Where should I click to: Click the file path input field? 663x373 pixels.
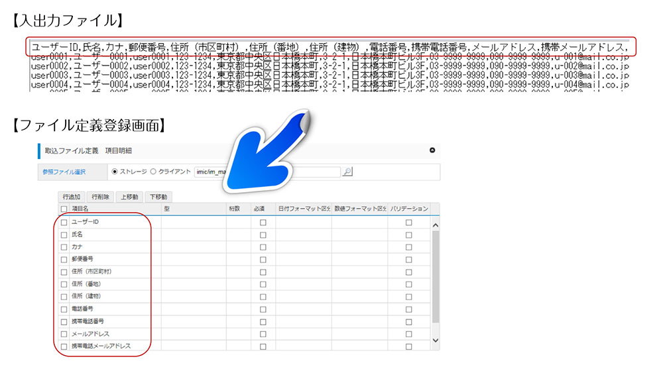(x=267, y=172)
